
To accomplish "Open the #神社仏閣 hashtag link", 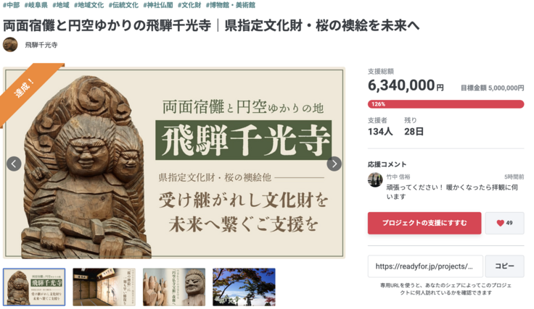I will 158,5.
